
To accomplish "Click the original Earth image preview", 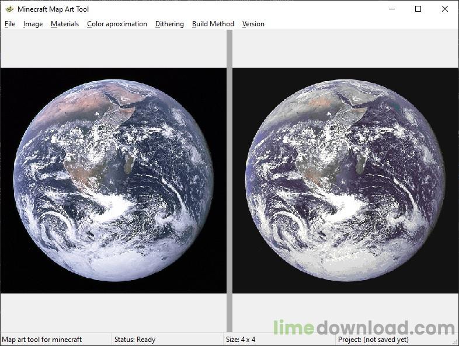I will point(113,180).
